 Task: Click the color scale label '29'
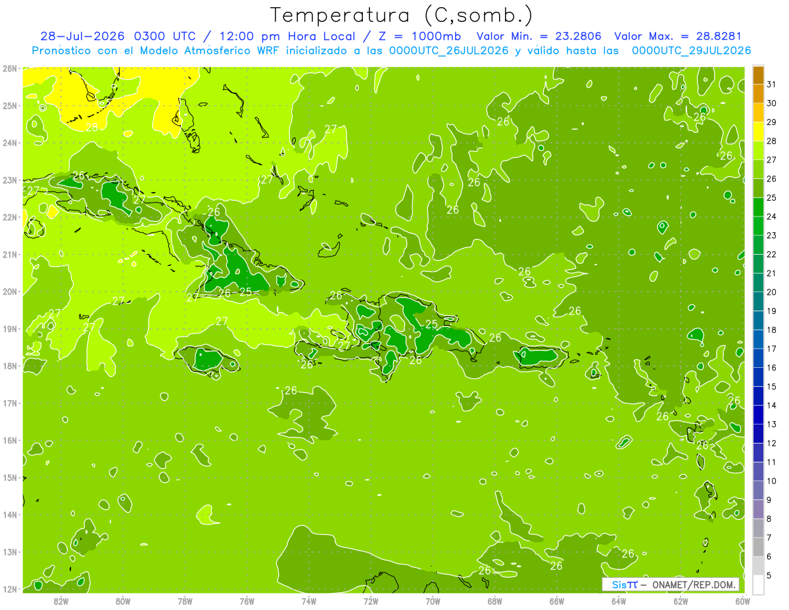pos(772,122)
